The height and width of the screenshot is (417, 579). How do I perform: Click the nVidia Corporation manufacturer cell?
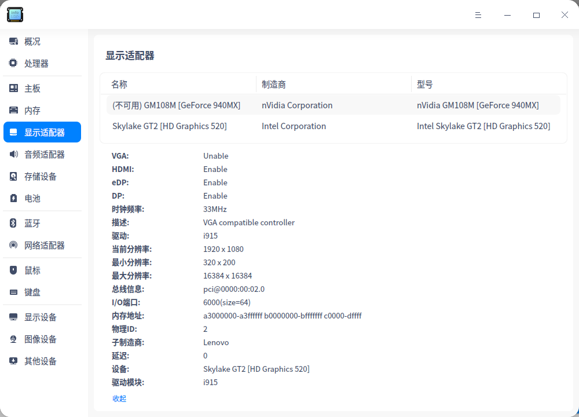pyautogui.click(x=297, y=105)
